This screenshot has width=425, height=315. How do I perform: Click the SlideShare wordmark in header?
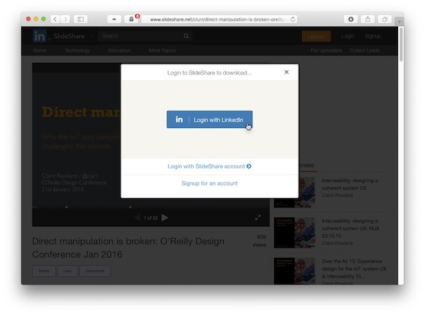tap(69, 36)
